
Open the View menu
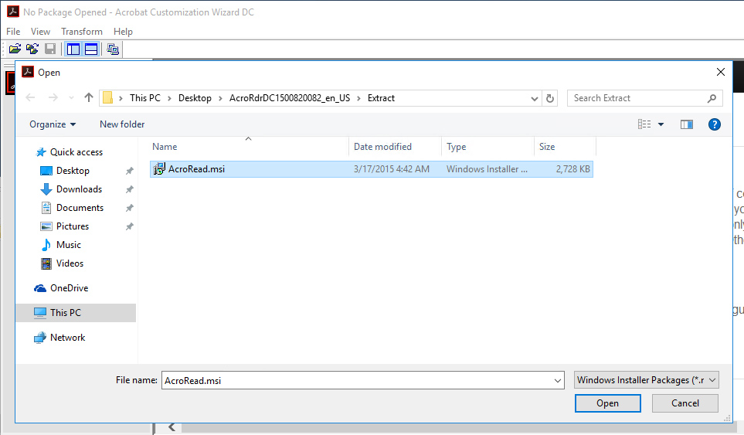(x=40, y=32)
